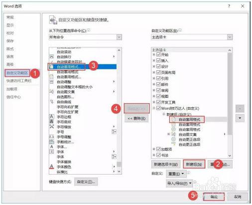The width and height of the screenshot is (252, 205).
Task: Choose the 字符缩放 icon in the list
Action: [x=52, y=127]
